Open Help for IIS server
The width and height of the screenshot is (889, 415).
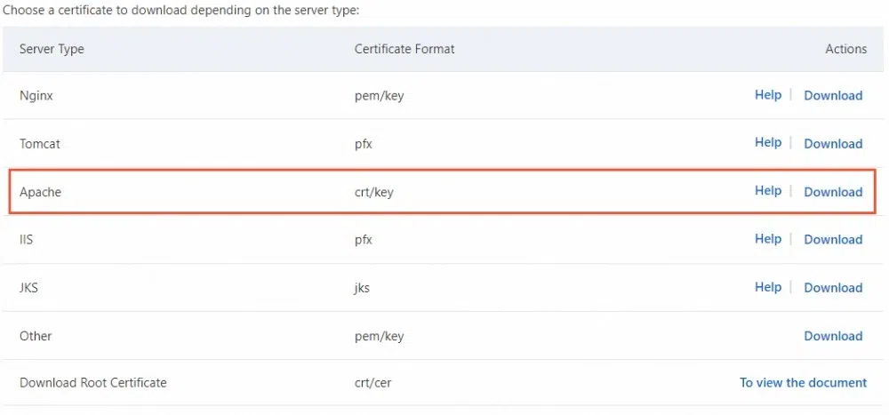768,239
